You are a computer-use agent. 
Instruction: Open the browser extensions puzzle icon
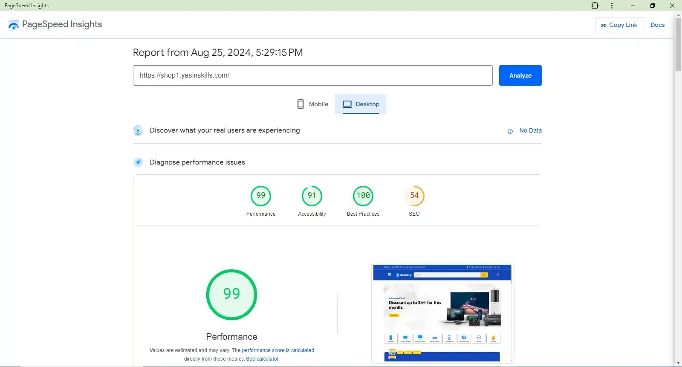595,6
